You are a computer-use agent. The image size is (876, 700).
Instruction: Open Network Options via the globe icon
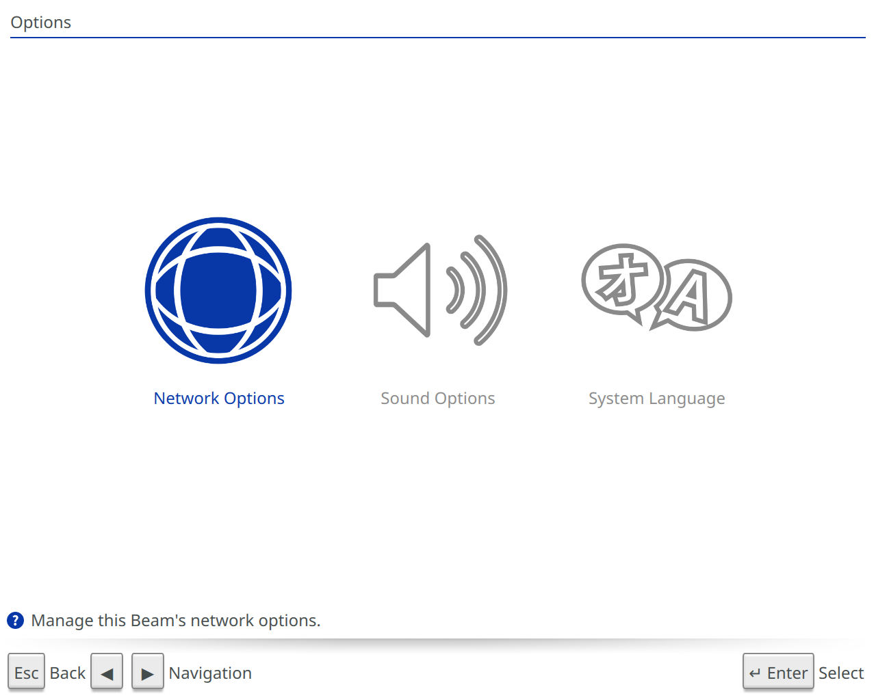(218, 291)
